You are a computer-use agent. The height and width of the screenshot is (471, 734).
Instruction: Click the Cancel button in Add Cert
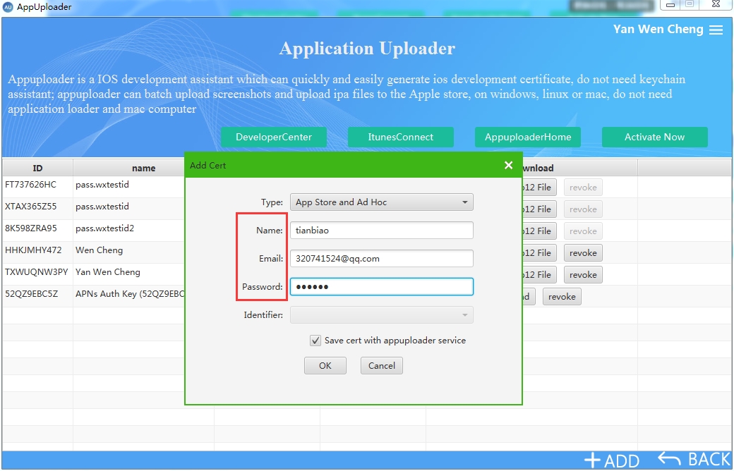coord(382,366)
